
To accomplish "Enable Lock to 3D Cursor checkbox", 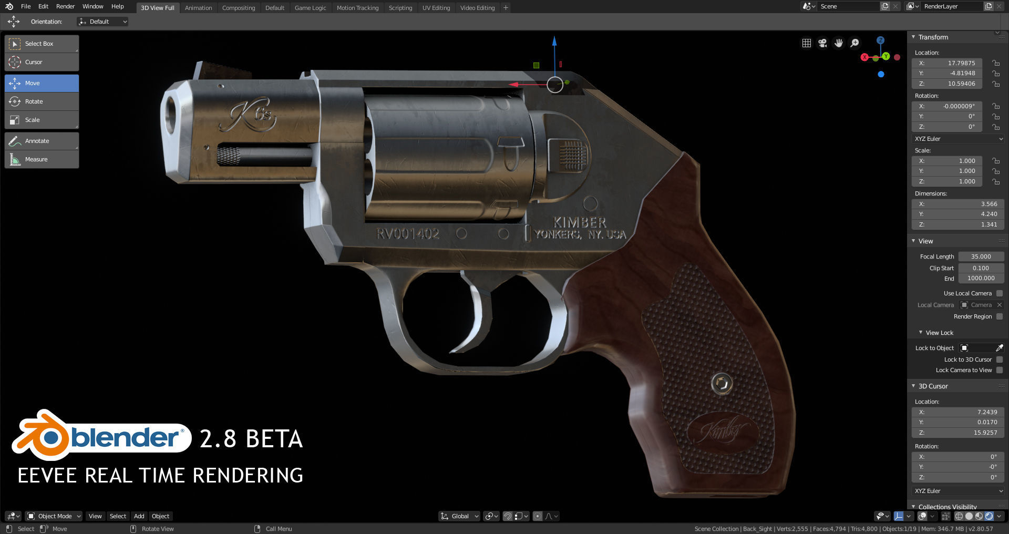I will 1000,360.
